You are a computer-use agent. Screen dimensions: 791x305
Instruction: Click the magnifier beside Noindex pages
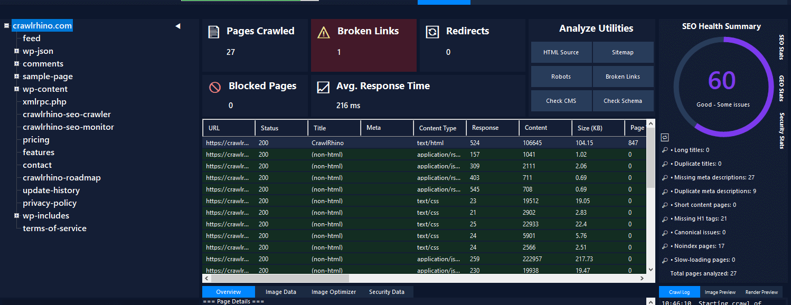665,246
